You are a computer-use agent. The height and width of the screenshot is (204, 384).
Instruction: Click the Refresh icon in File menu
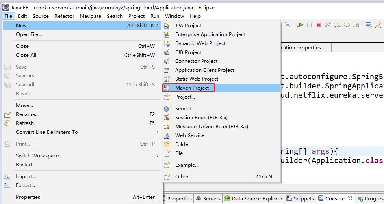point(7,123)
